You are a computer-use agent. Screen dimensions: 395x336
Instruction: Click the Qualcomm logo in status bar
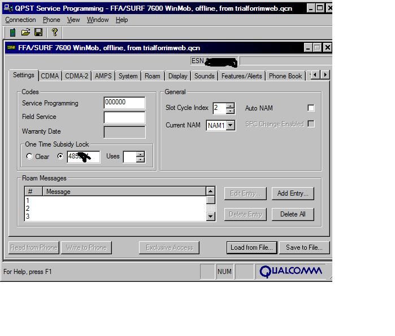tap(290, 271)
